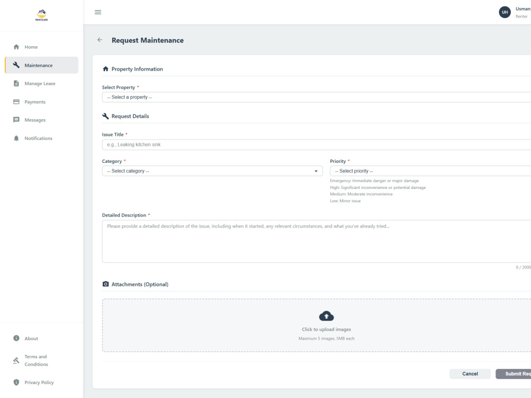
Task: Open the Terms and Conditions link
Action: click(x=41, y=360)
